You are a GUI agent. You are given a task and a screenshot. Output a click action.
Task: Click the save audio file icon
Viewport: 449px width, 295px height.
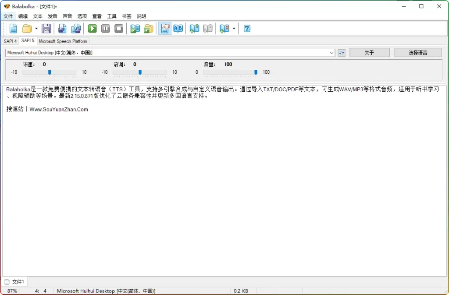[62, 29]
